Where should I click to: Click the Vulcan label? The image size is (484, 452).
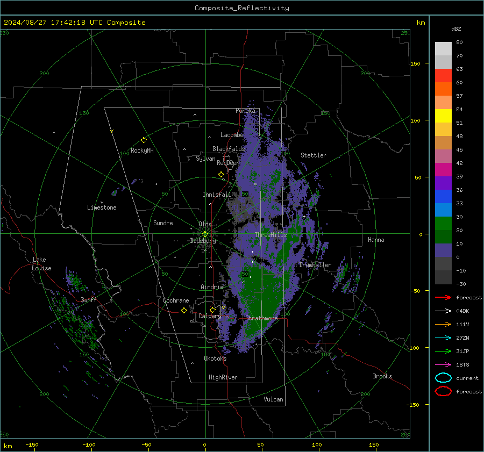pyautogui.click(x=273, y=399)
